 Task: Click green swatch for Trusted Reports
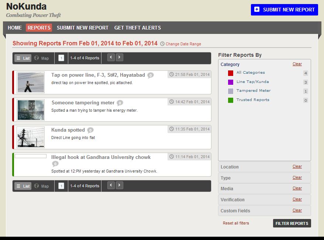pos(231,100)
